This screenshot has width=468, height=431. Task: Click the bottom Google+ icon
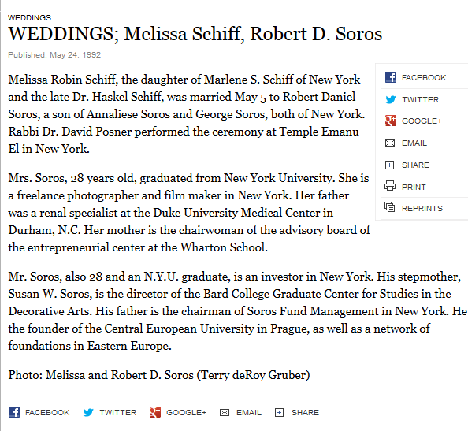pos(155,412)
